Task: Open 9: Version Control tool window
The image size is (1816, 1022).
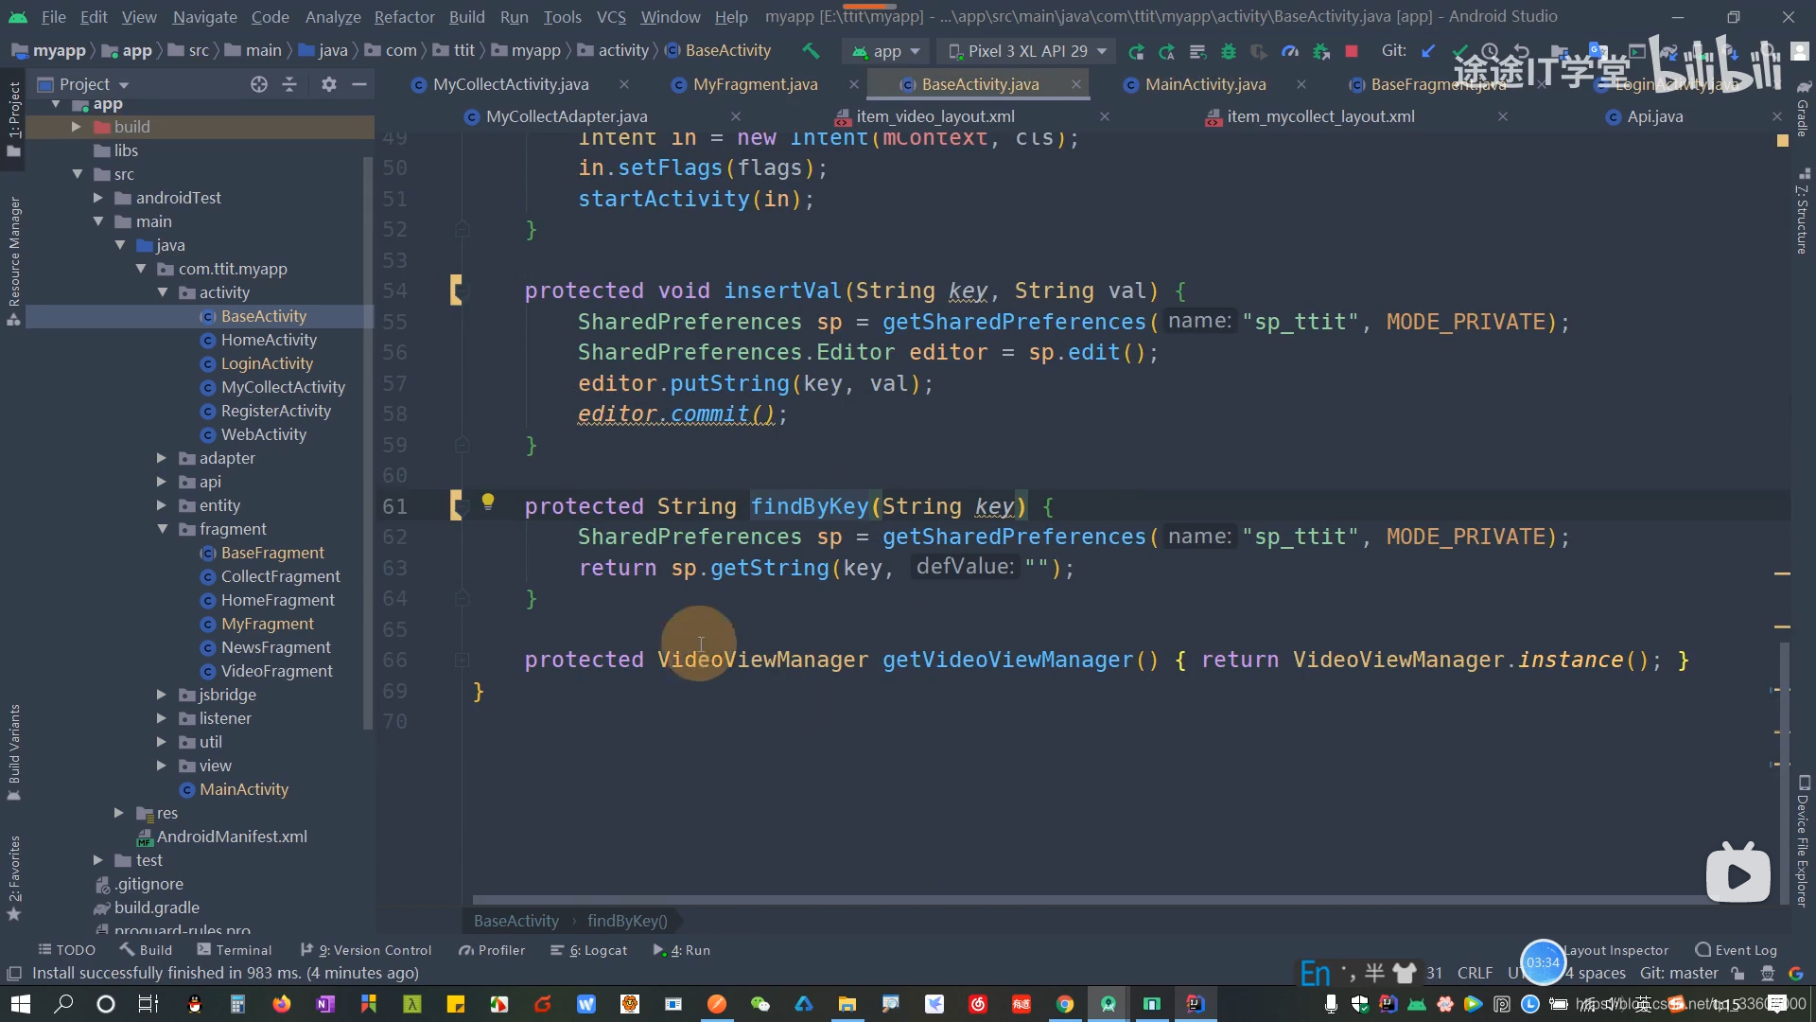Action: point(366,950)
